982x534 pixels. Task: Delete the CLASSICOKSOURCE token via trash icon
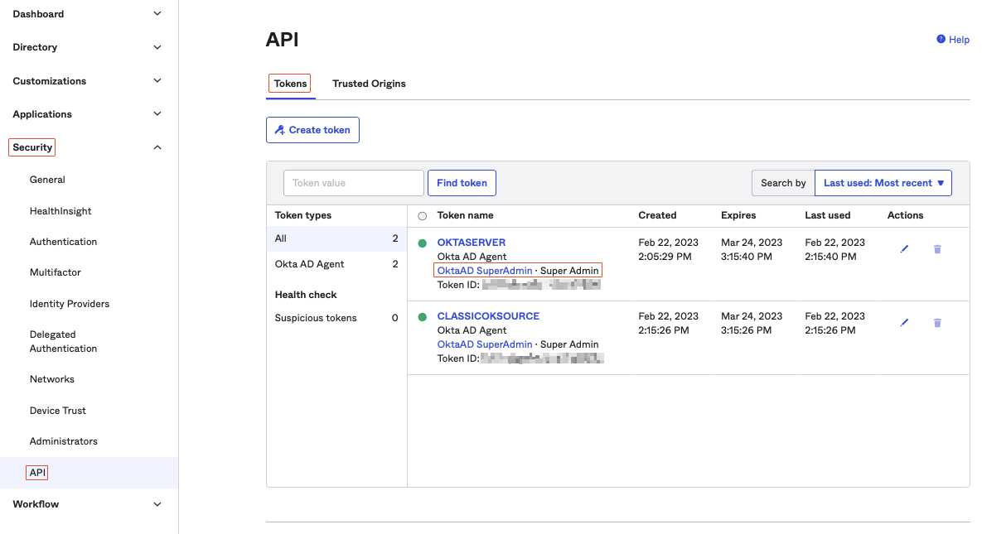click(937, 323)
